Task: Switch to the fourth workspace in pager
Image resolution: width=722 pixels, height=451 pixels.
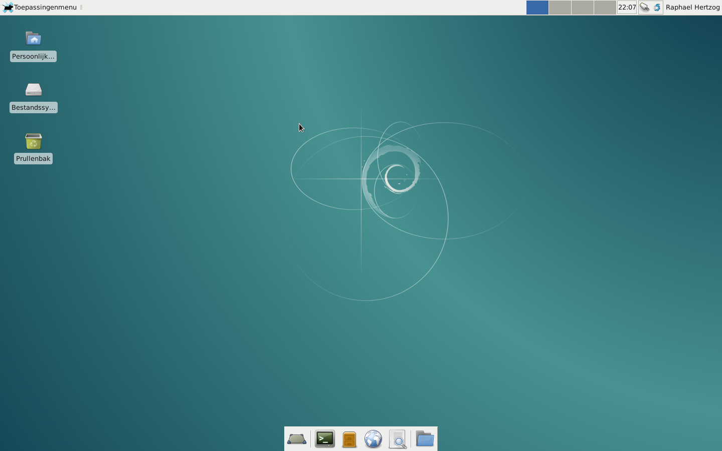Action: [x=605, y=8]
